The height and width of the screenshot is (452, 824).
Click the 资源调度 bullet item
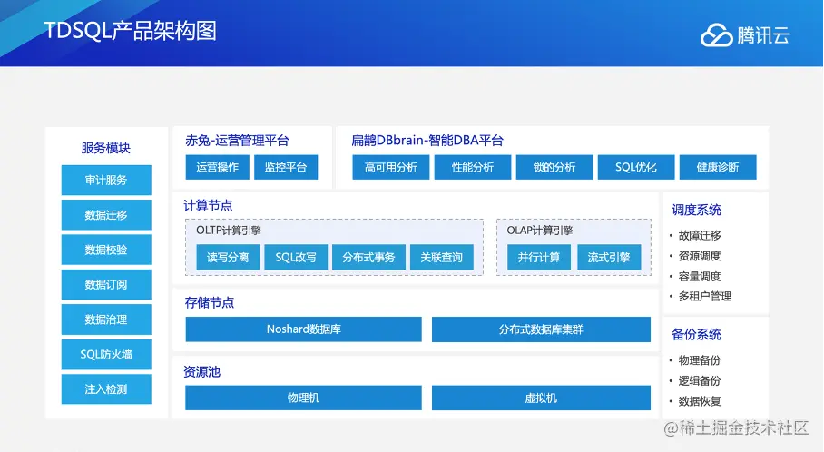click(700, 256)
